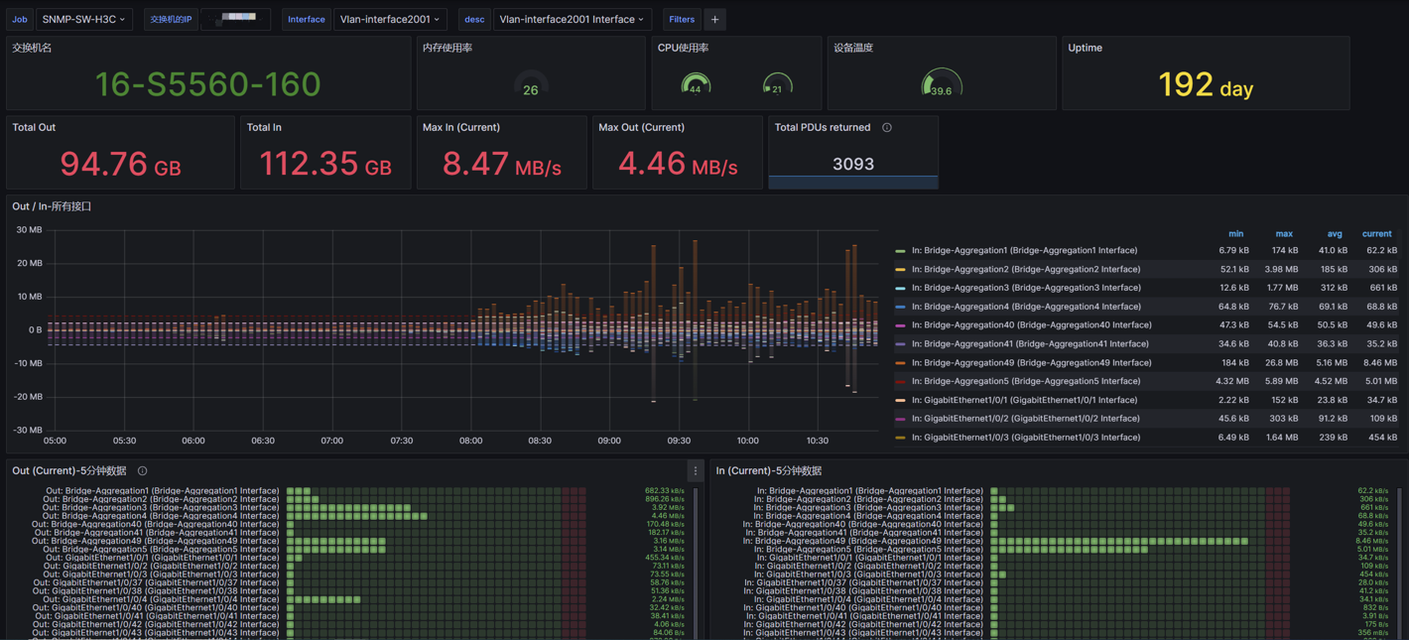This screenshot has width=1409, height=640.
Task: Click the Filters label
Action: tap(682, 19)
